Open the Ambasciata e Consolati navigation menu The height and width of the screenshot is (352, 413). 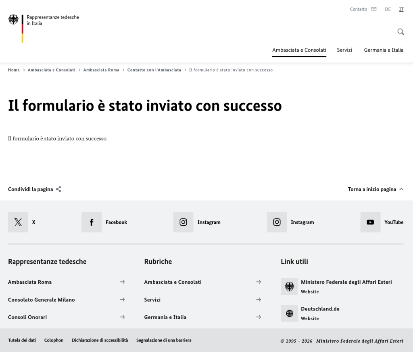point(299,50)
